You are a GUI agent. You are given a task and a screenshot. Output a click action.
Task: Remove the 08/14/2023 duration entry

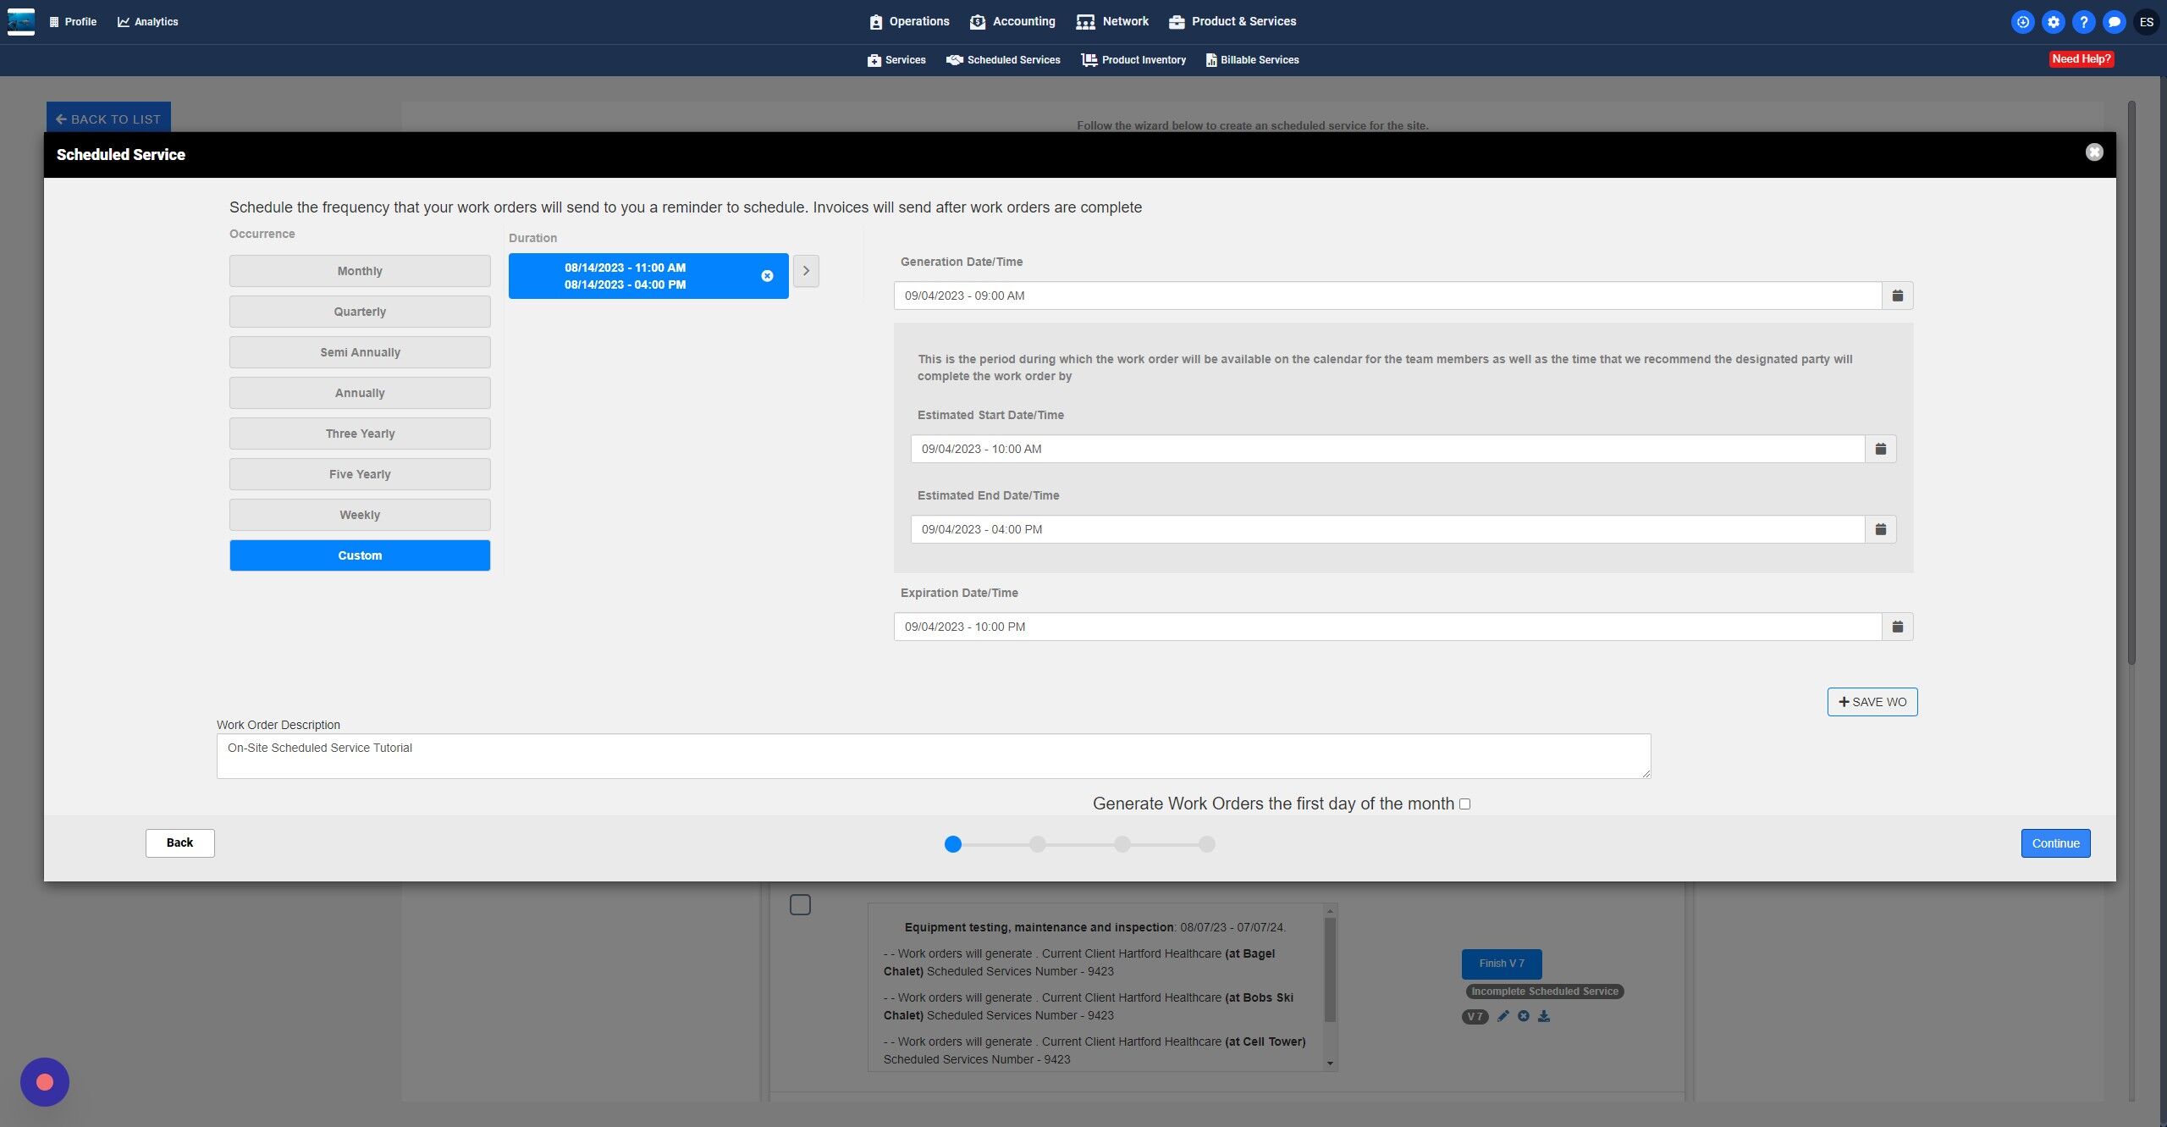(x=767, y=276)
